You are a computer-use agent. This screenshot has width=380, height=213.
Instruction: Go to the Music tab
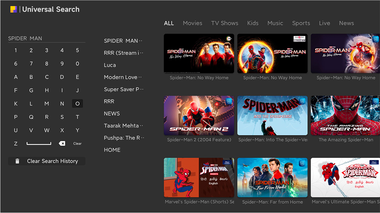coord(275,23)
